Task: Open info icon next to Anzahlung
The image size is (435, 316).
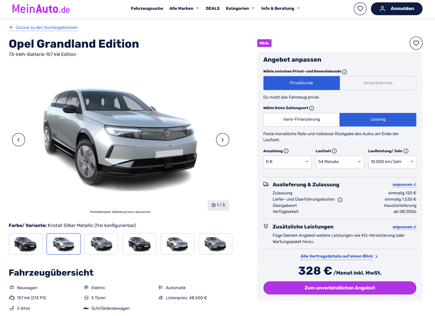Action: 286,151
